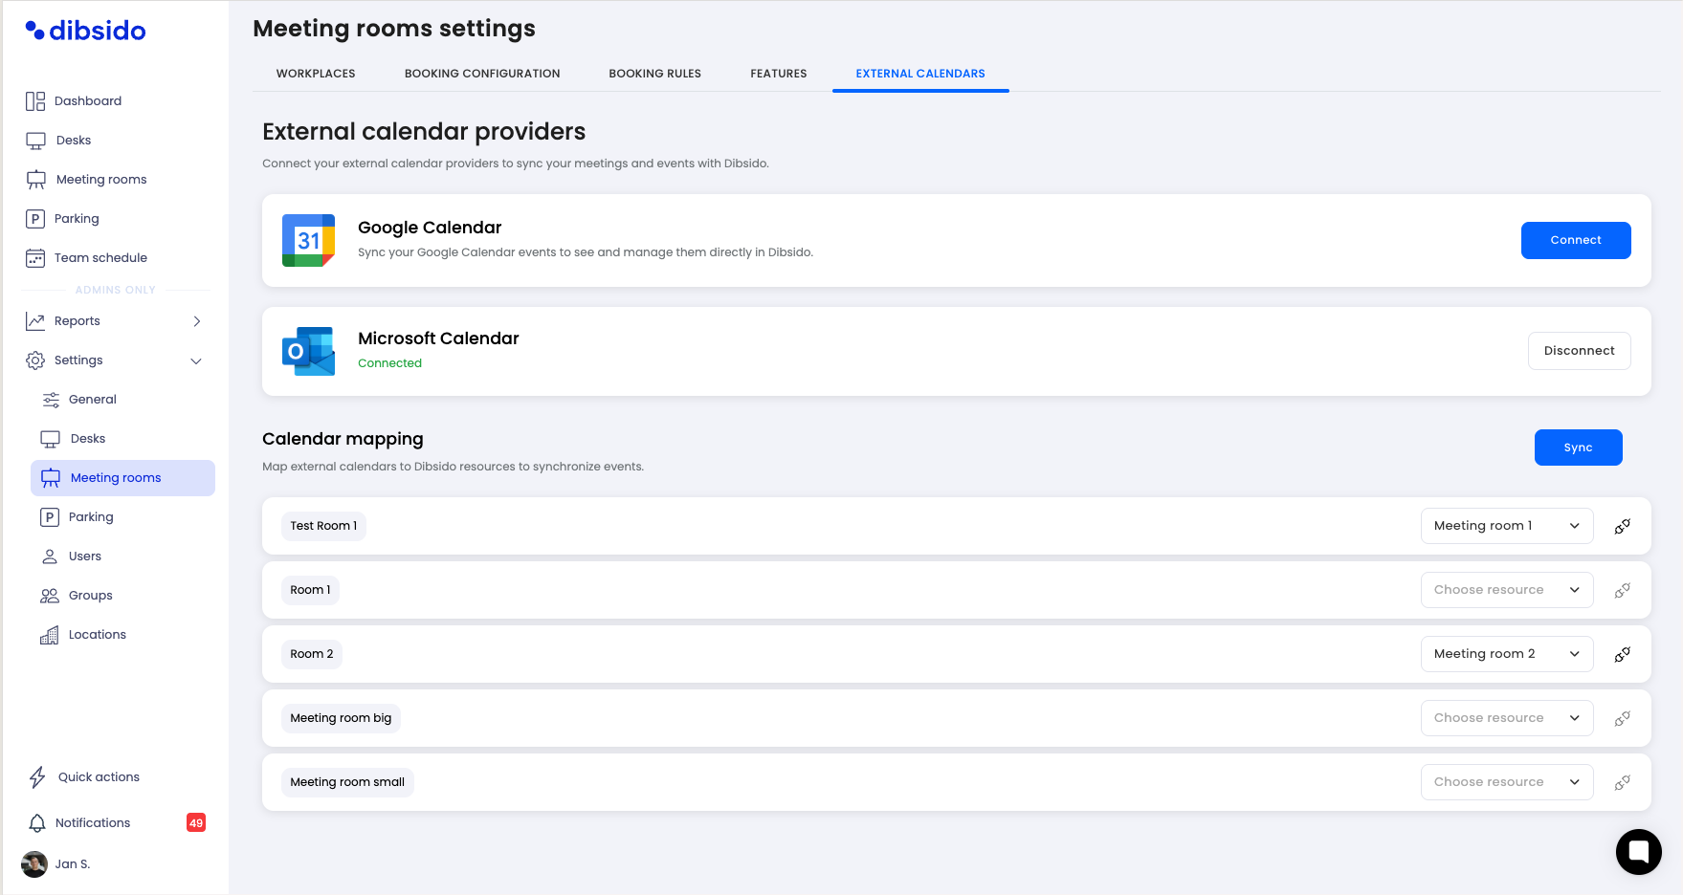Expand the Reports menu chevron

(x=197, y=321)
